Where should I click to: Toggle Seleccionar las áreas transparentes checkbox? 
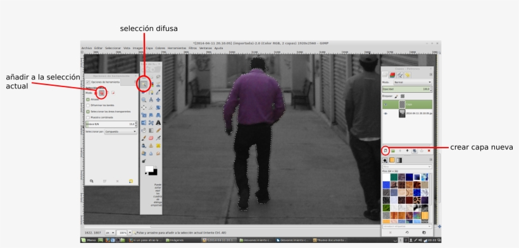point(88,112)
